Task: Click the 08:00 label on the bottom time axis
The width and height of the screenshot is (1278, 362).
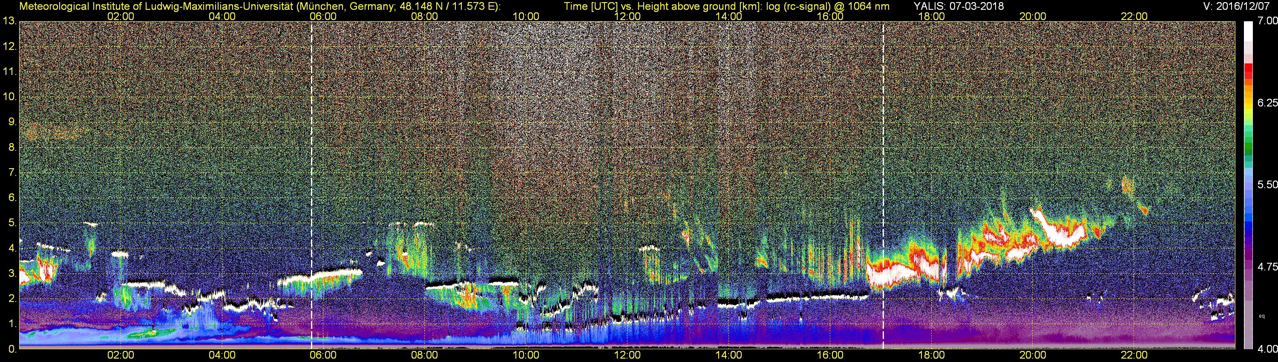Action: pos(425,355)
